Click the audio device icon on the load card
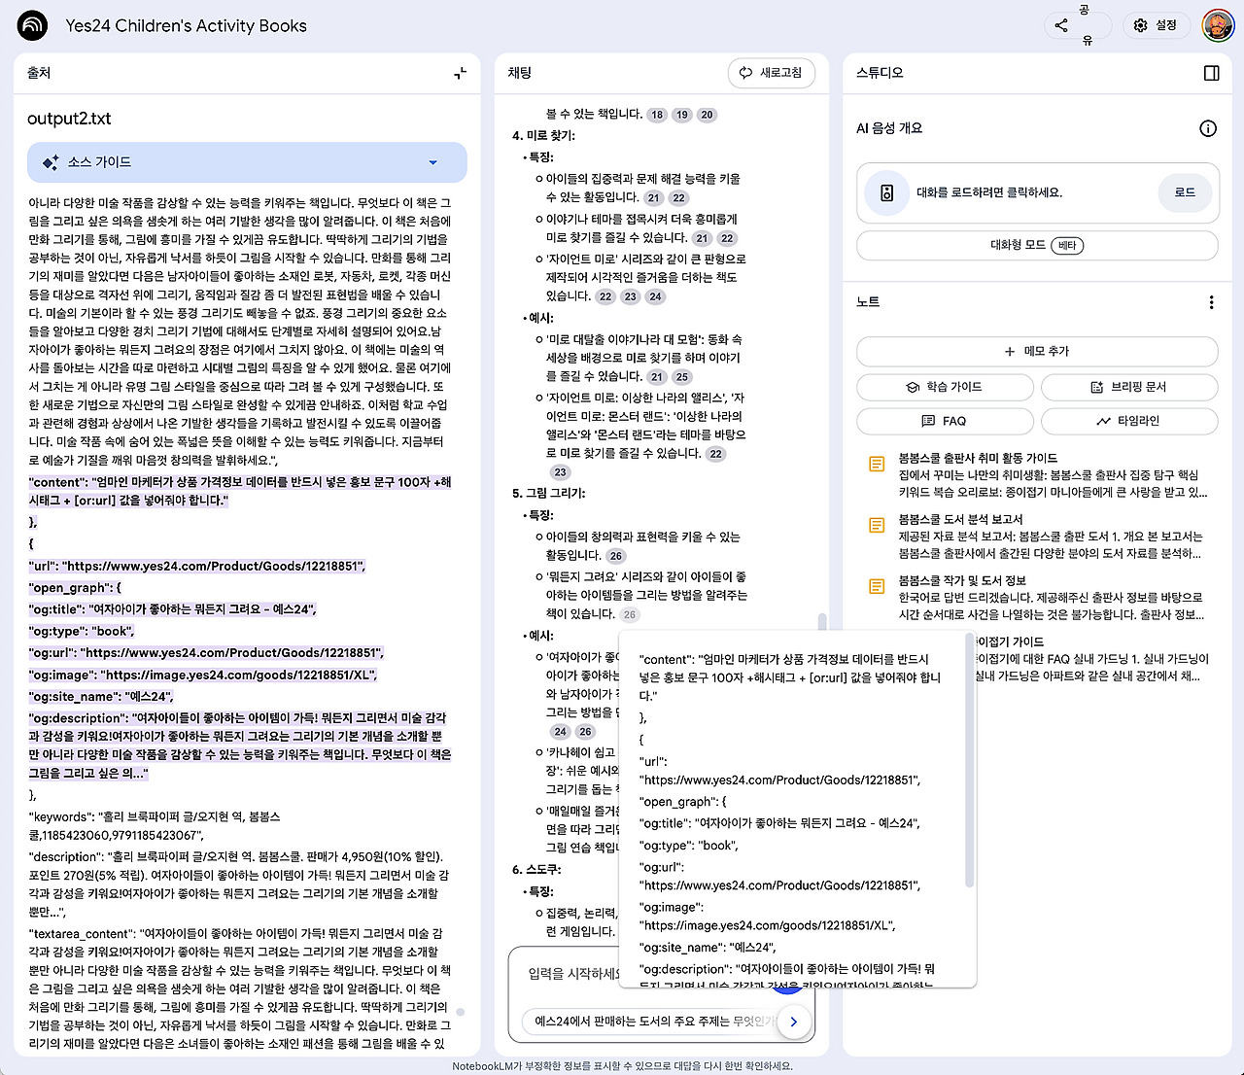The width and height of the screenshot is (1244, 1075). (886, 193)
